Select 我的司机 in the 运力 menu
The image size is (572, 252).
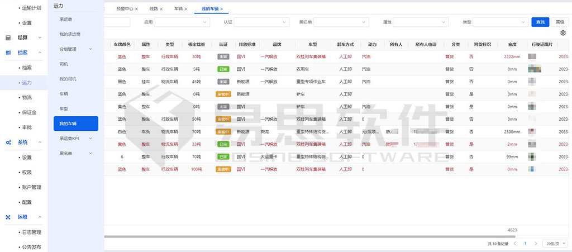(68, 79)
